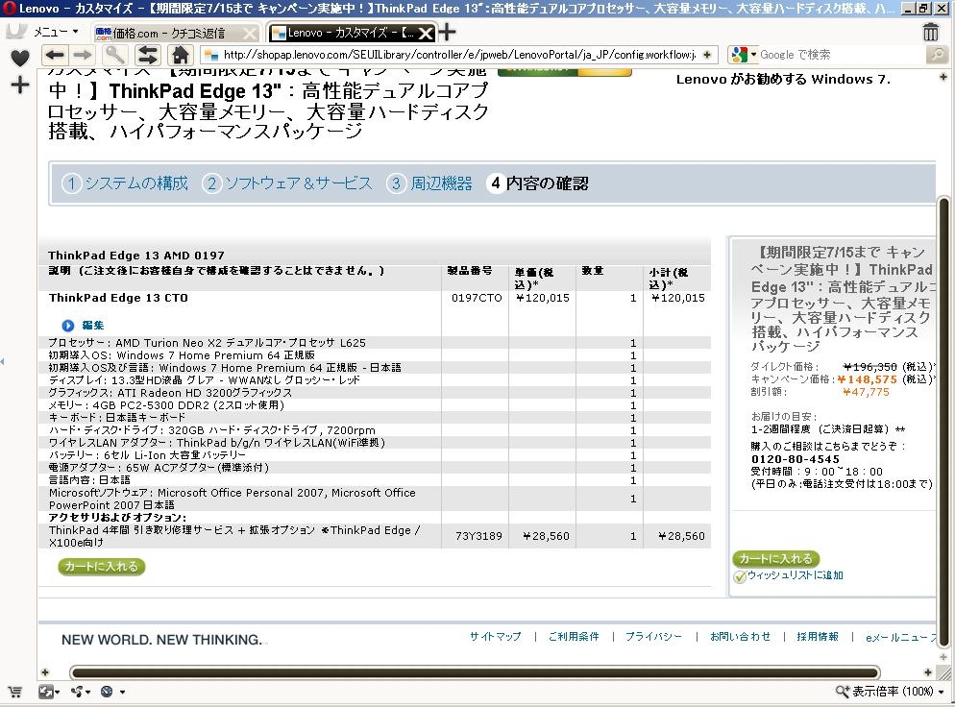Open the closed tabs trash can
Viewport: 955px width, 707px height.
930,33
